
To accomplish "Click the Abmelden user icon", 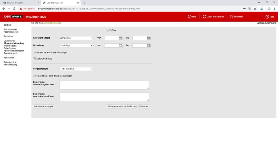I will [231, 16].
